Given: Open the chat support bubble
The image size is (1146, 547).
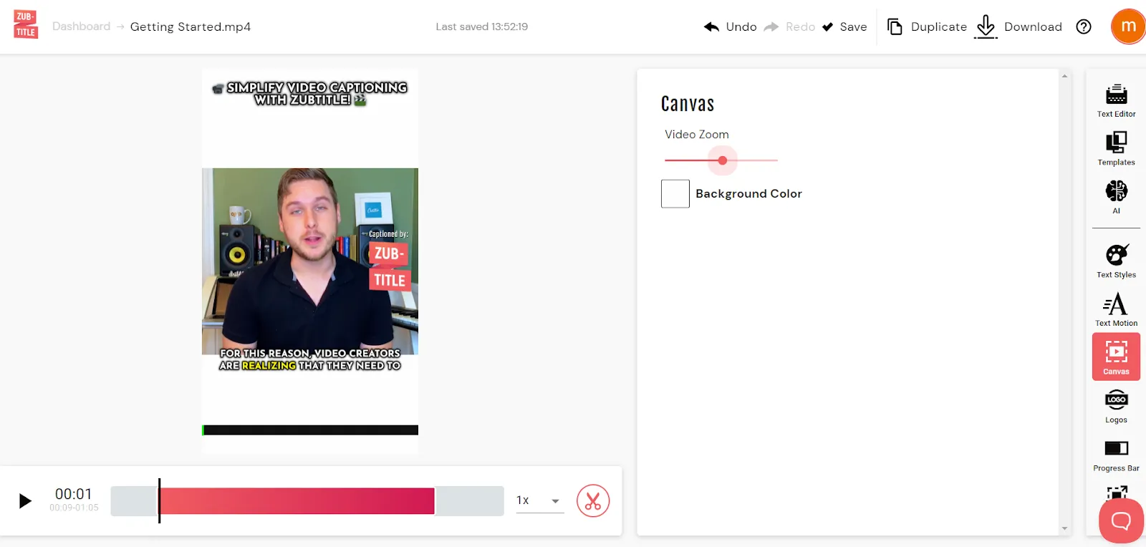Looking at the screenshot, I should coord(1121,521).
